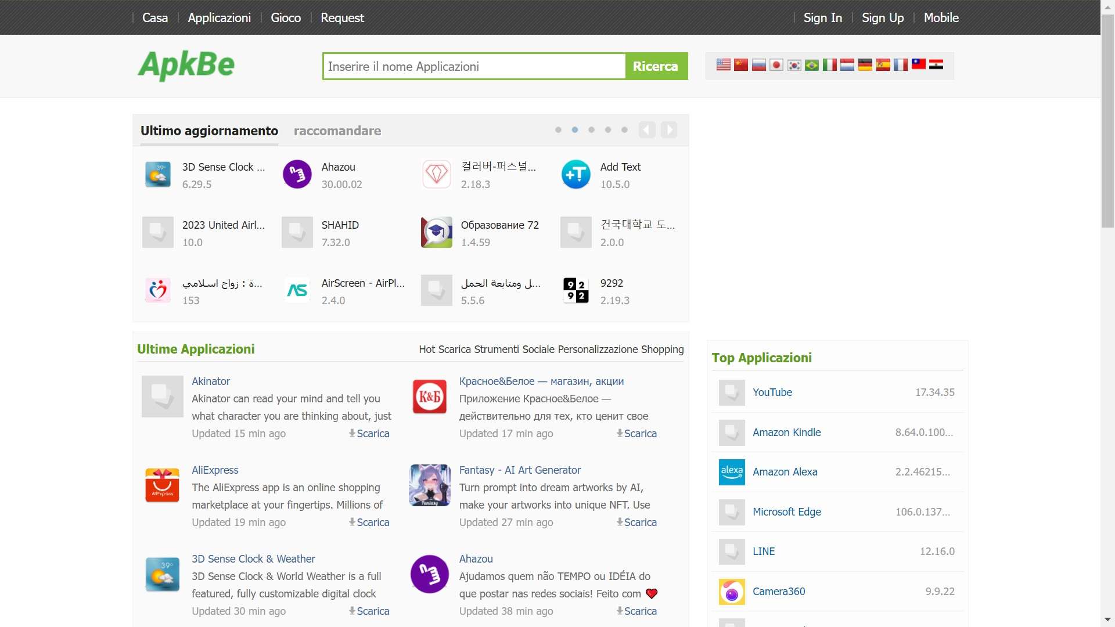Select the Taiwan flag language
The image size is (1115, 627).
(919, 64)
